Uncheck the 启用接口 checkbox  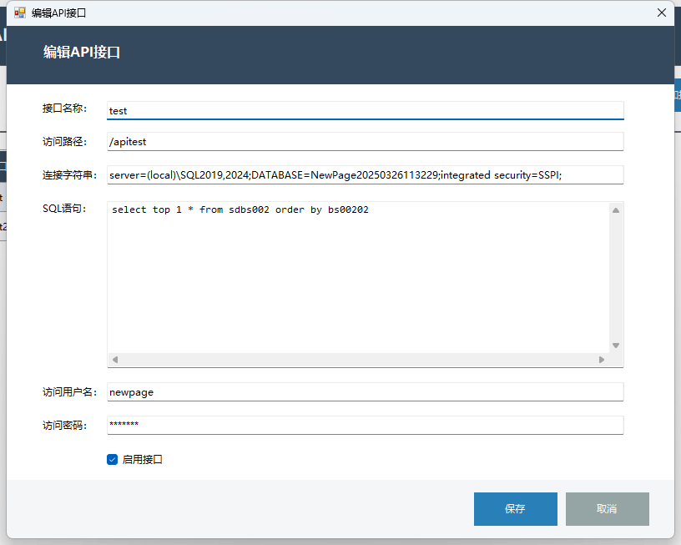(113, 459)
